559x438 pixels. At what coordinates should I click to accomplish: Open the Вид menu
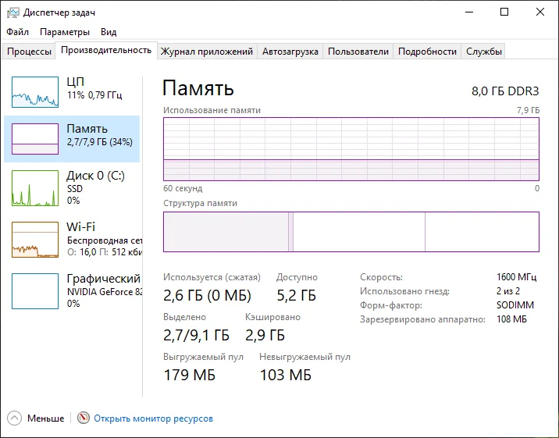pyautogui.click(x=109, y=32)
